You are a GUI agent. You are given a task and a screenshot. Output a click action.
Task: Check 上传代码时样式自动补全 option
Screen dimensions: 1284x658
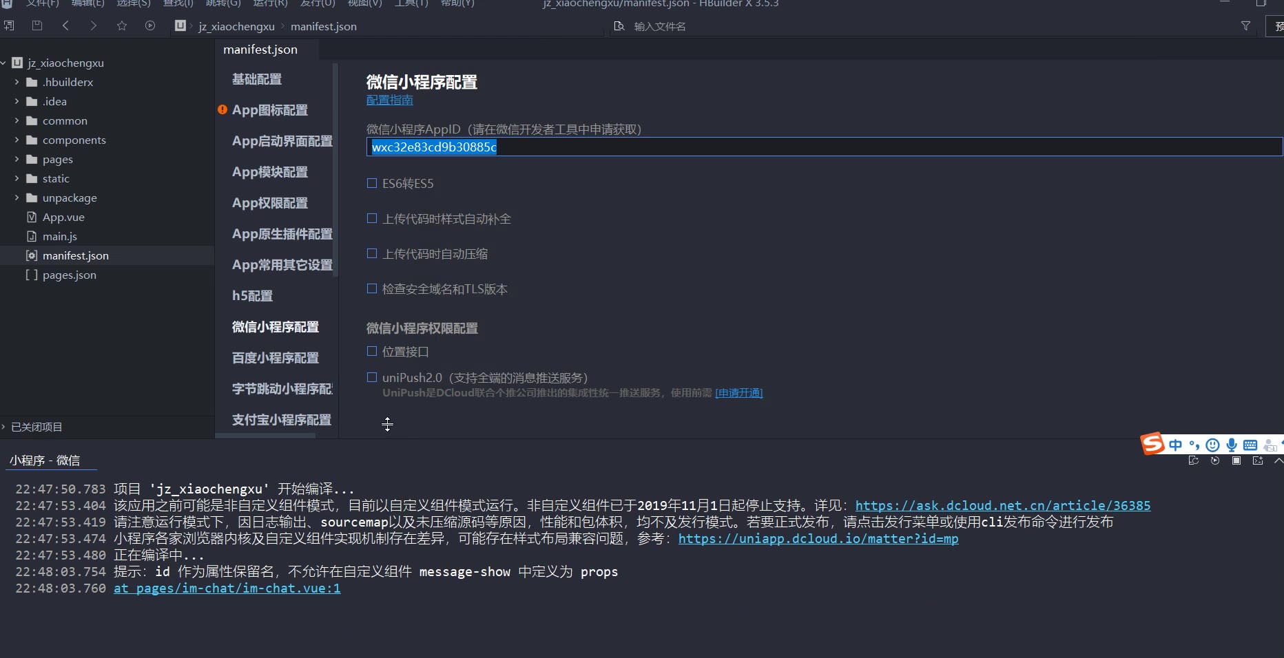372,218
